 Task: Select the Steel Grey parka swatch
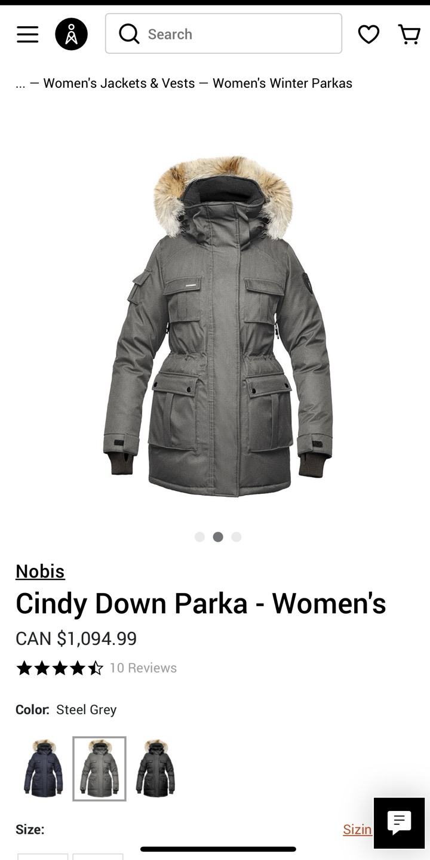coord(99,769)
